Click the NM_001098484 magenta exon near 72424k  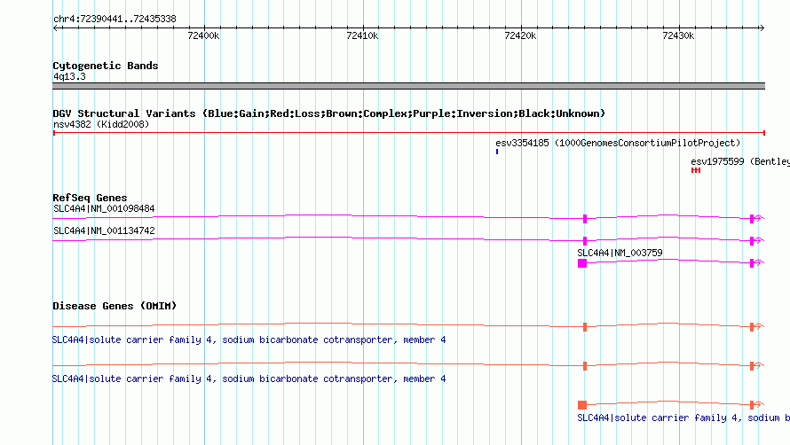(585, 218)
